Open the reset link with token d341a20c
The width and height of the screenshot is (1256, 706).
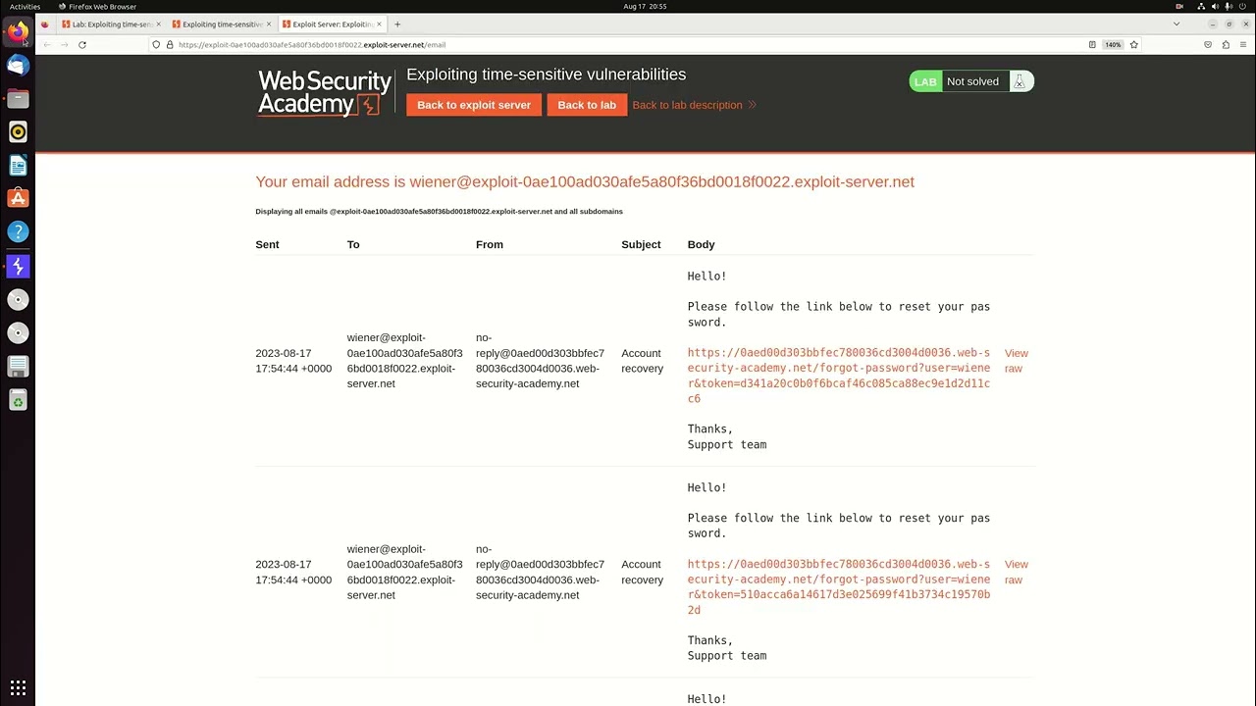839,376
